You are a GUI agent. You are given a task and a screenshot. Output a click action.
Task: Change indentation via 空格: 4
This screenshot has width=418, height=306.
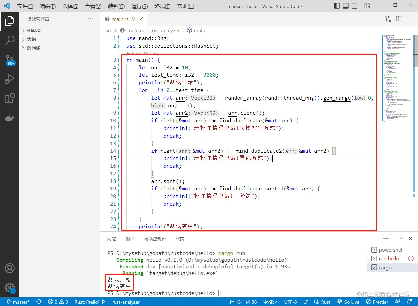[270, 302]
